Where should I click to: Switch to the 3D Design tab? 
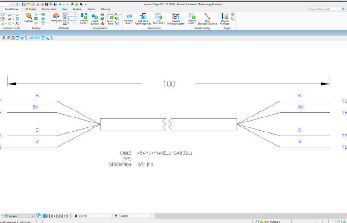[x=31, y=9]
